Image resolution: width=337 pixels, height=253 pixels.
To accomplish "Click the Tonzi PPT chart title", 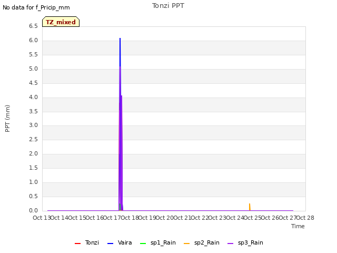I will point(168,6).
